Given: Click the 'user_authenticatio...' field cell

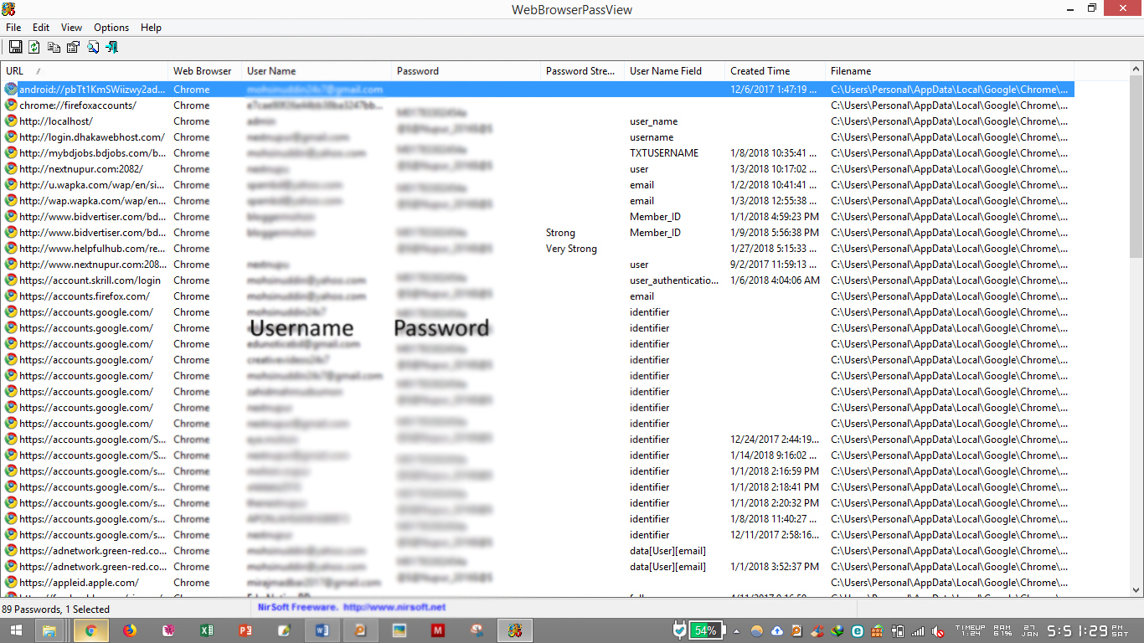Looking at the screenshot, I should click(x=674, y=280).
